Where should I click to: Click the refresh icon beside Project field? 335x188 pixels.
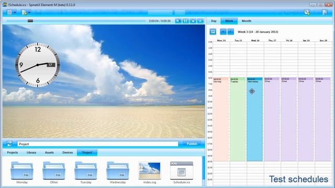[x=9, y=144]
